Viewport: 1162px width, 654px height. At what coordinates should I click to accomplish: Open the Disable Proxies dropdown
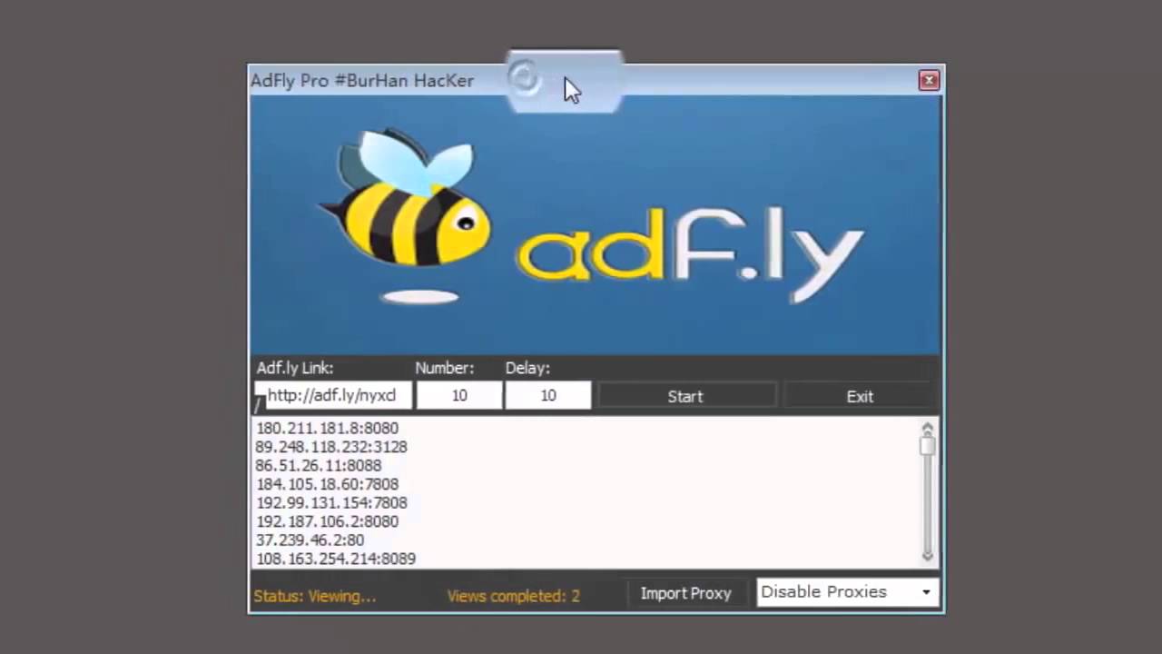pyautogui.click(x=847, y=592)
